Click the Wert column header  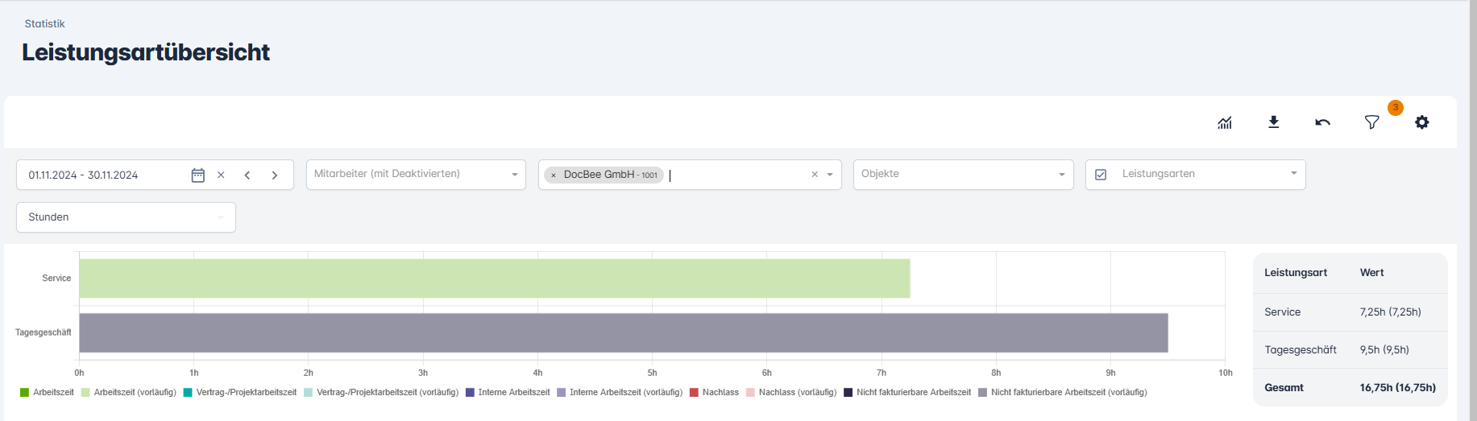[1371, 273]
